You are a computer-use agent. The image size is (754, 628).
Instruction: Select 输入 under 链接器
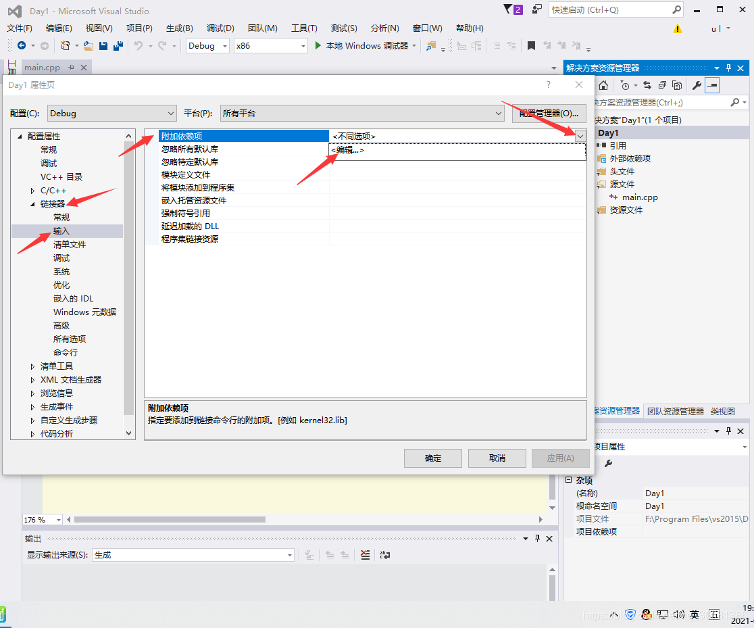coord(61,231)
